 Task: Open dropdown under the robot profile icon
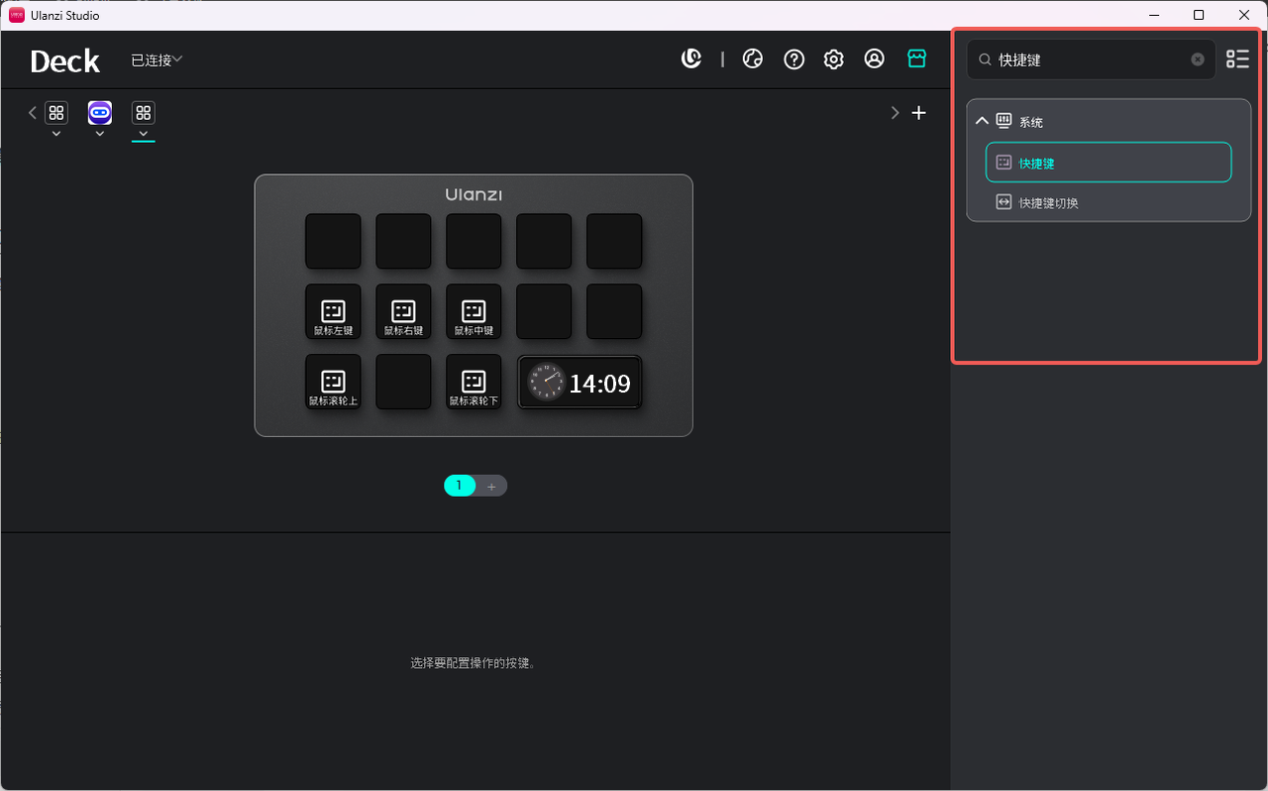(100, 134)
